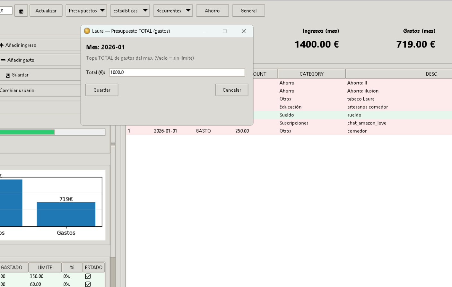Viewport: 452px width, 287px height.
Task: Open the Ahorro section
Action: pyautogui.click(x=212, y=11)
